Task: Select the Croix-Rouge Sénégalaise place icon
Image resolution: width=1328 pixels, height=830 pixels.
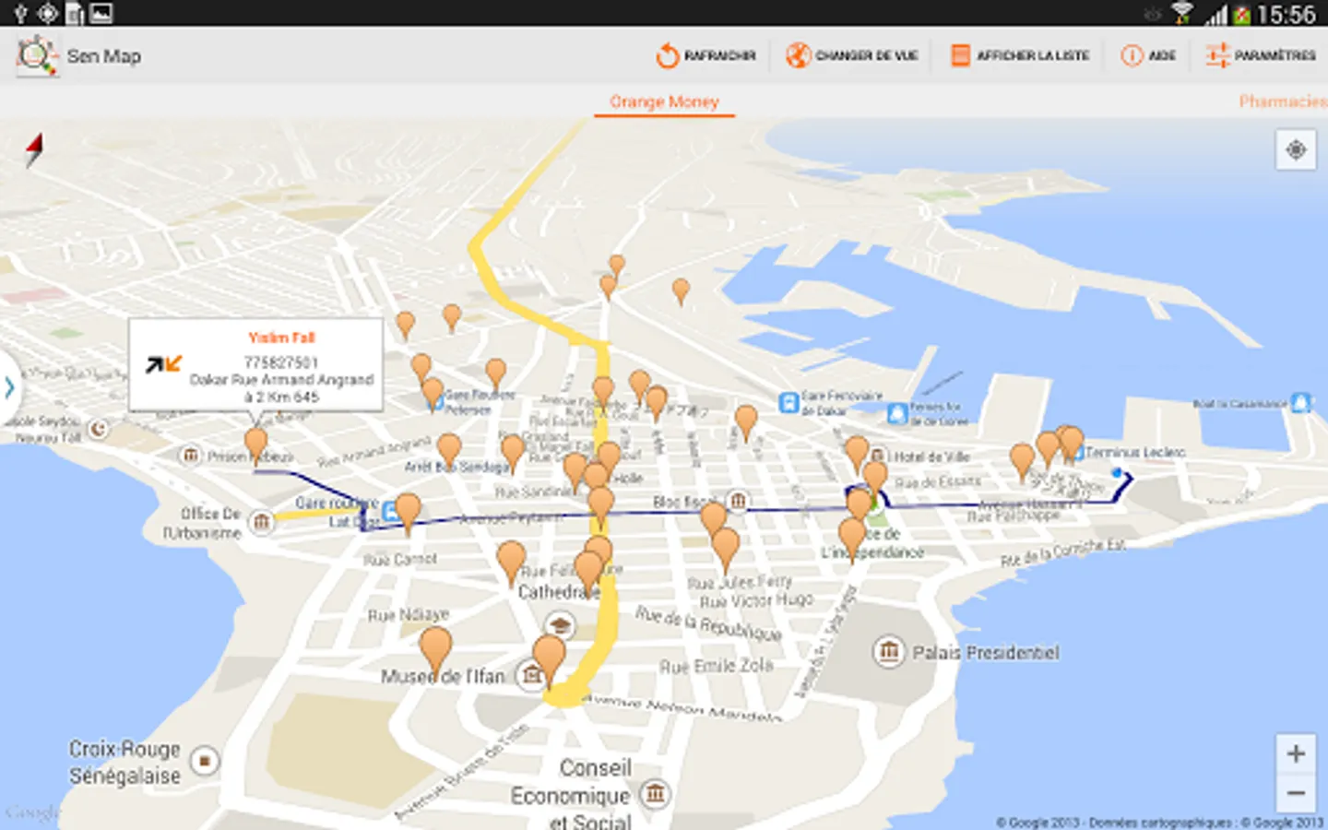Action: 205,761
